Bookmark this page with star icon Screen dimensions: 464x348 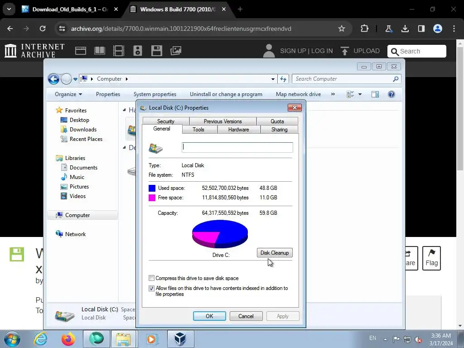[342, 29]
